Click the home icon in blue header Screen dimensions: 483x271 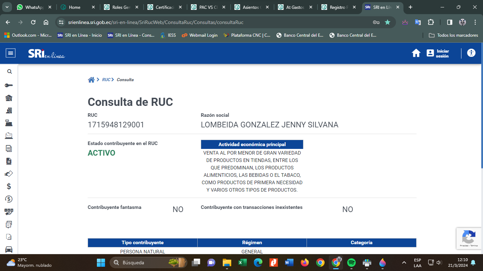[416, 53]
